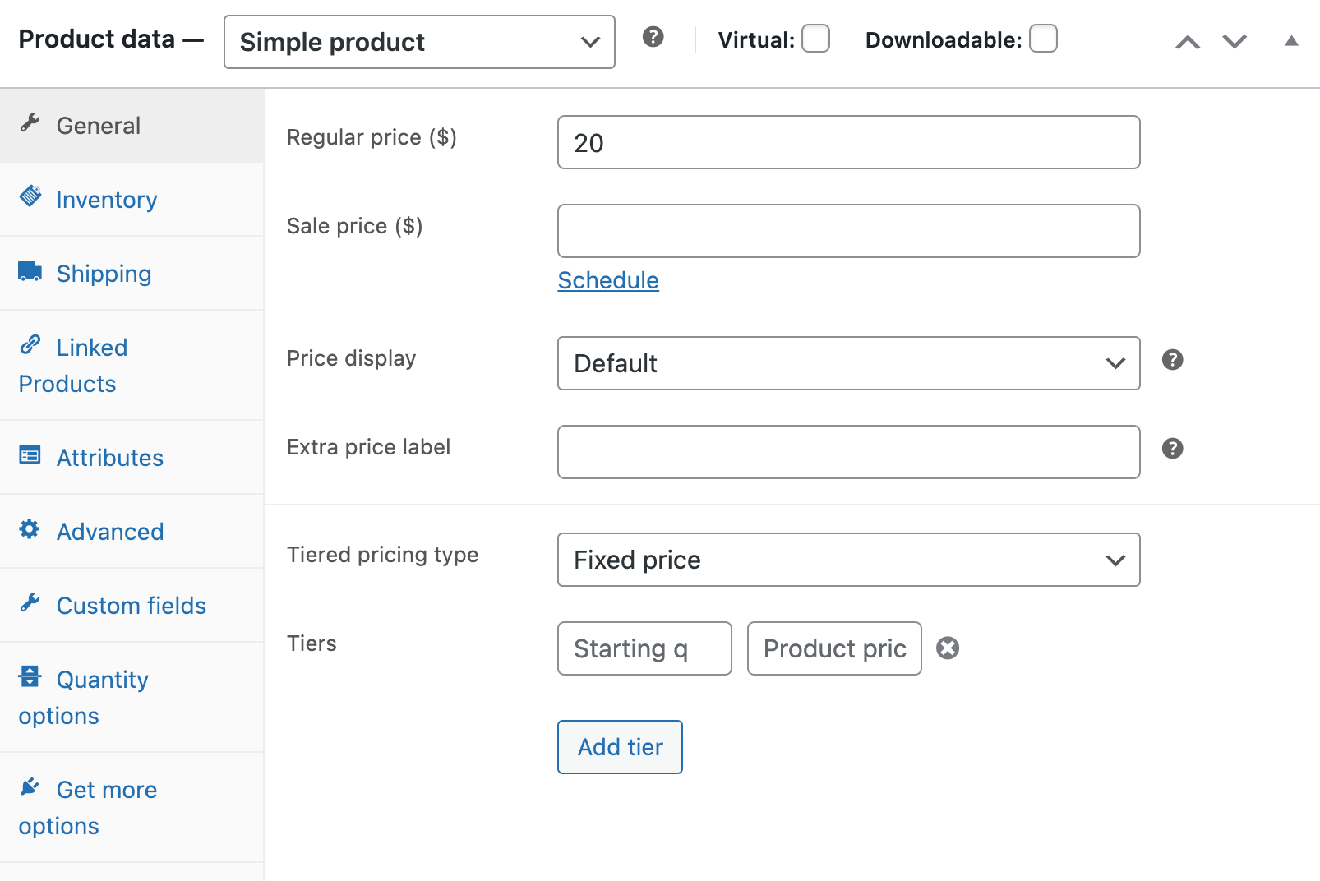Click the Price display help icon
Image resolution: width=1320 pixels, height=881 pixels.
pyautogui.click(x=1172, y=360)
